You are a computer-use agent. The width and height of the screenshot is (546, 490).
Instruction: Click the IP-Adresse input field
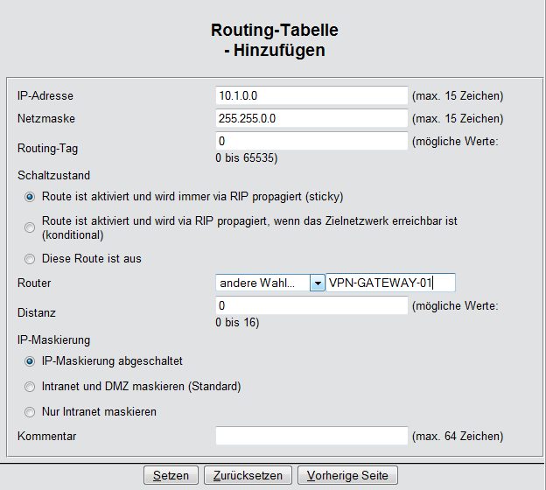point(311,94)
